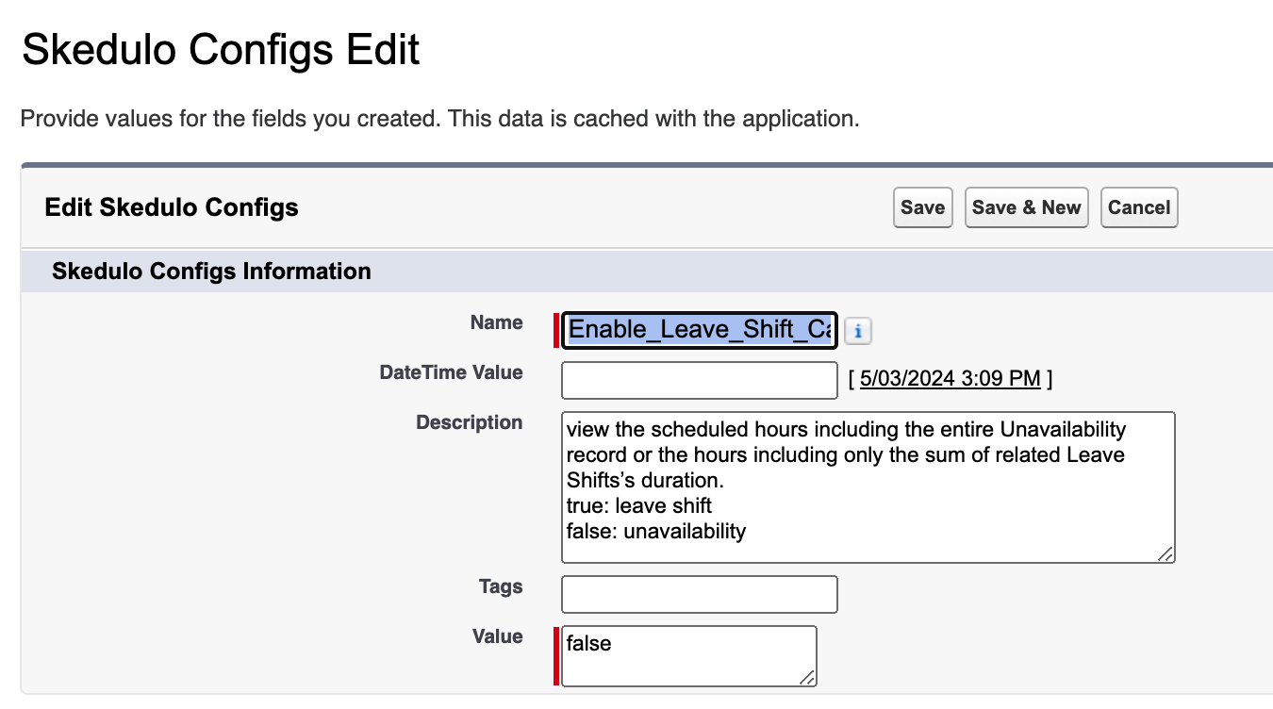This screenshot has height=709, width=1273.
Task: Save the Skedulo Configs record
Action: tap(923, 207)
